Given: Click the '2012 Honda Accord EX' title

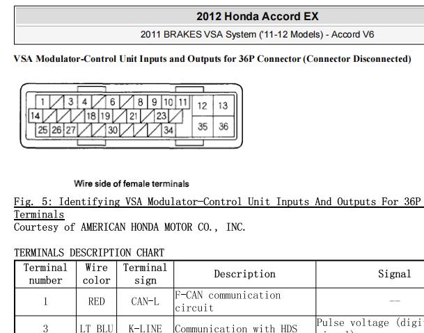Looking at the screenshot, I should click(257, 17).
